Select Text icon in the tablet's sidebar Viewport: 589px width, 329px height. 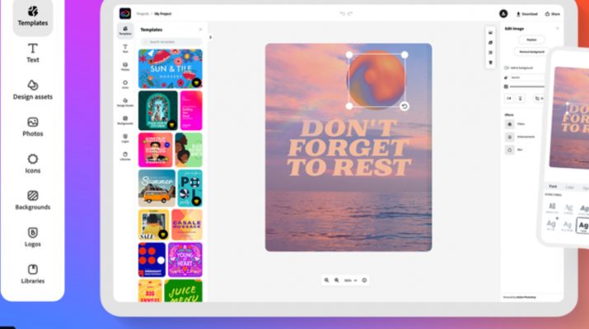coord(125,49)
